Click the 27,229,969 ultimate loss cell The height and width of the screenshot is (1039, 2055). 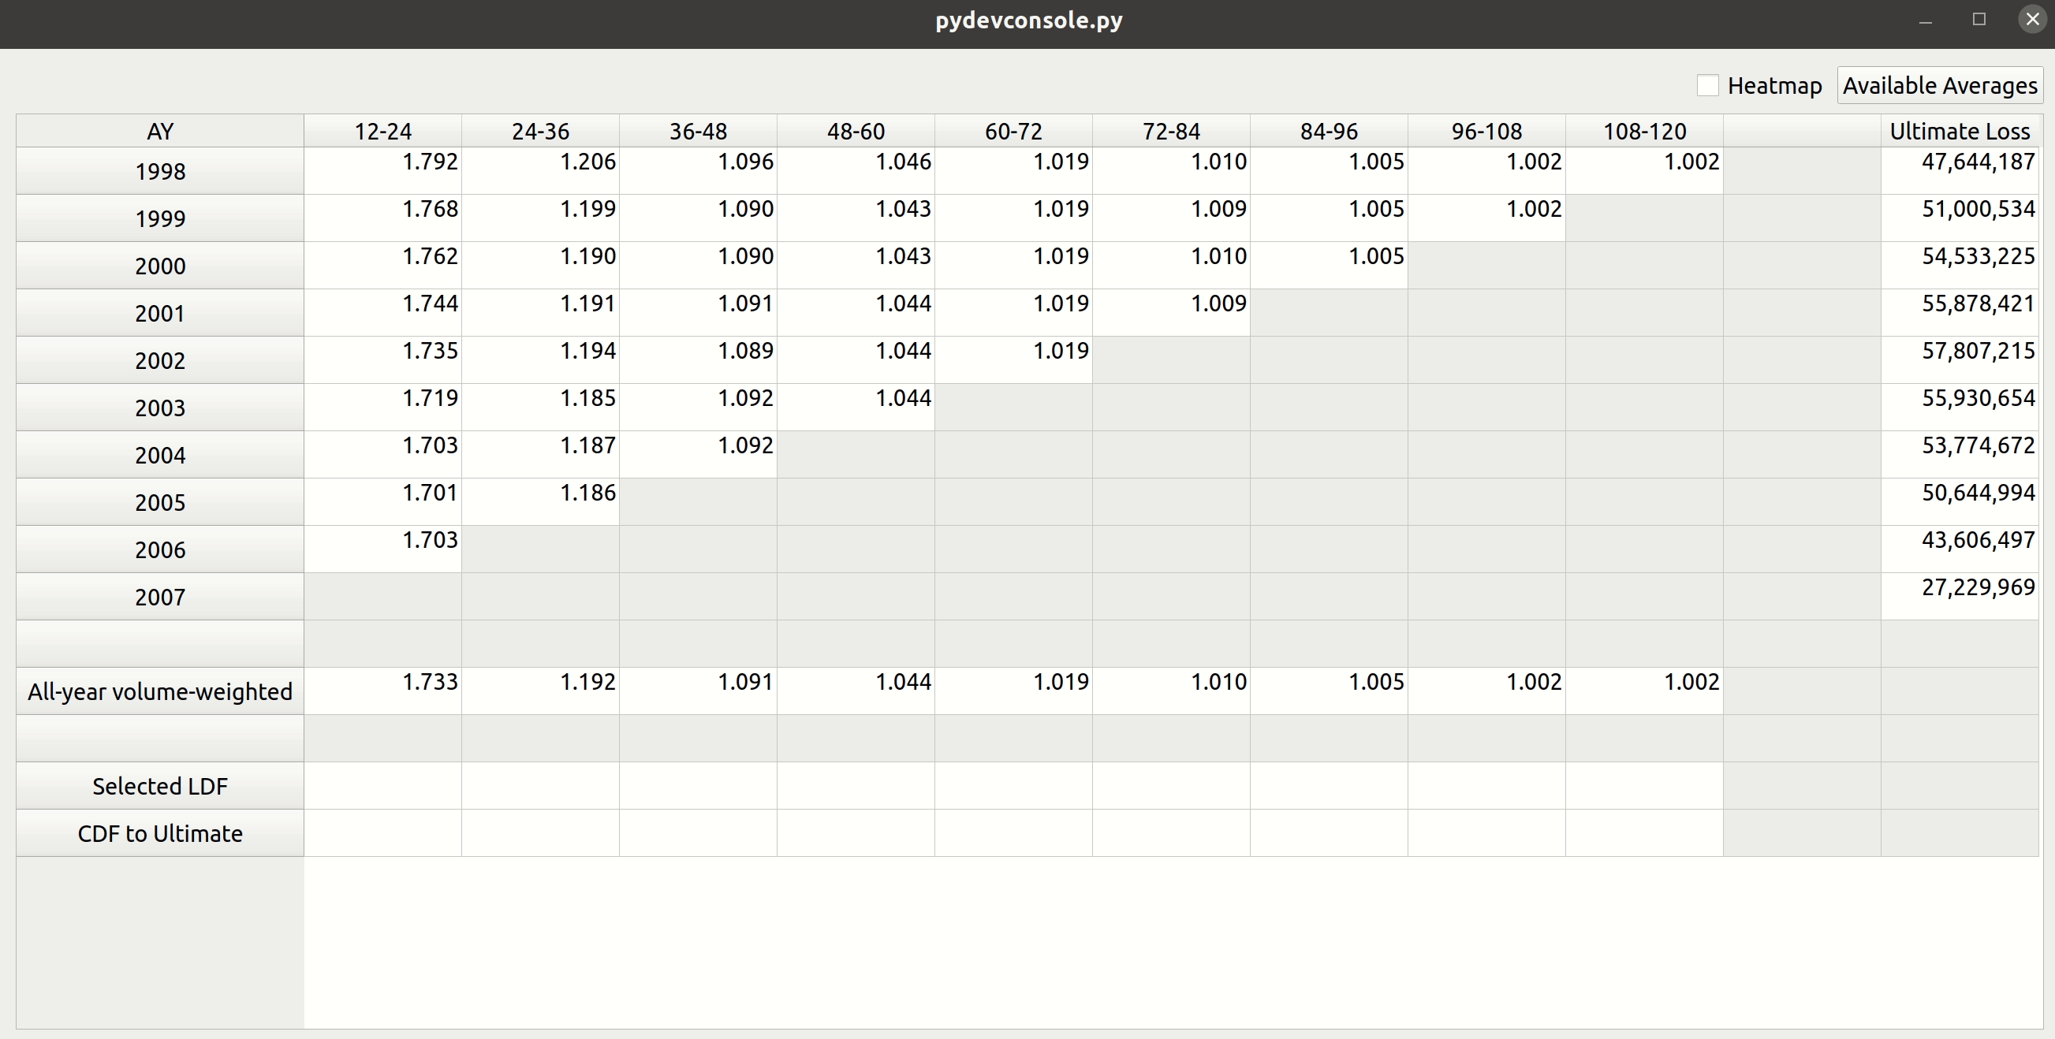coord(1960,597)
